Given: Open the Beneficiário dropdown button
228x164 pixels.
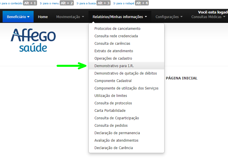Looking at the screenshot, I should pos(18,17).
